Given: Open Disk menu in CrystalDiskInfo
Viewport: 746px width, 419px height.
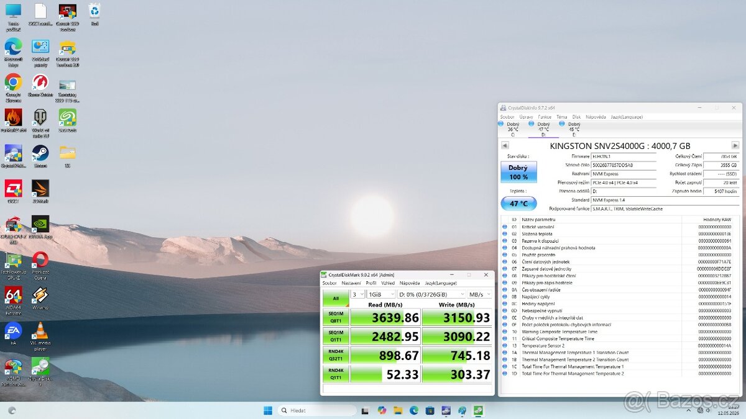Looking at the screenshot, I should [x=576, y=117].
